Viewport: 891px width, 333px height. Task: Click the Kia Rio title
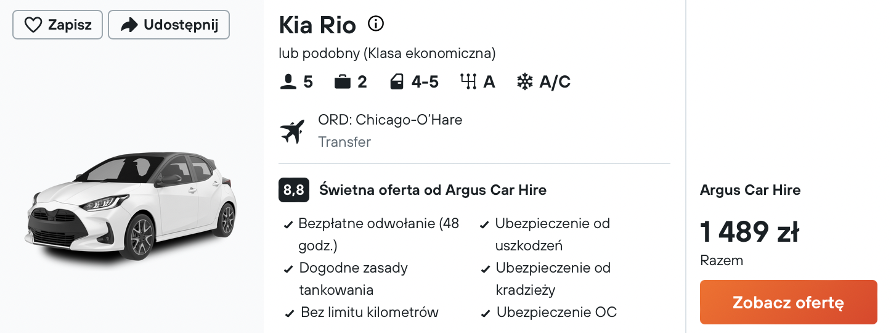(x=317, y=25)
